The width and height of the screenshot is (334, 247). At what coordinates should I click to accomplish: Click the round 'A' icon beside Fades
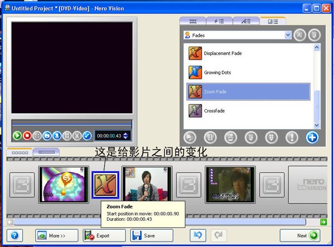click(x=299, y=35)
